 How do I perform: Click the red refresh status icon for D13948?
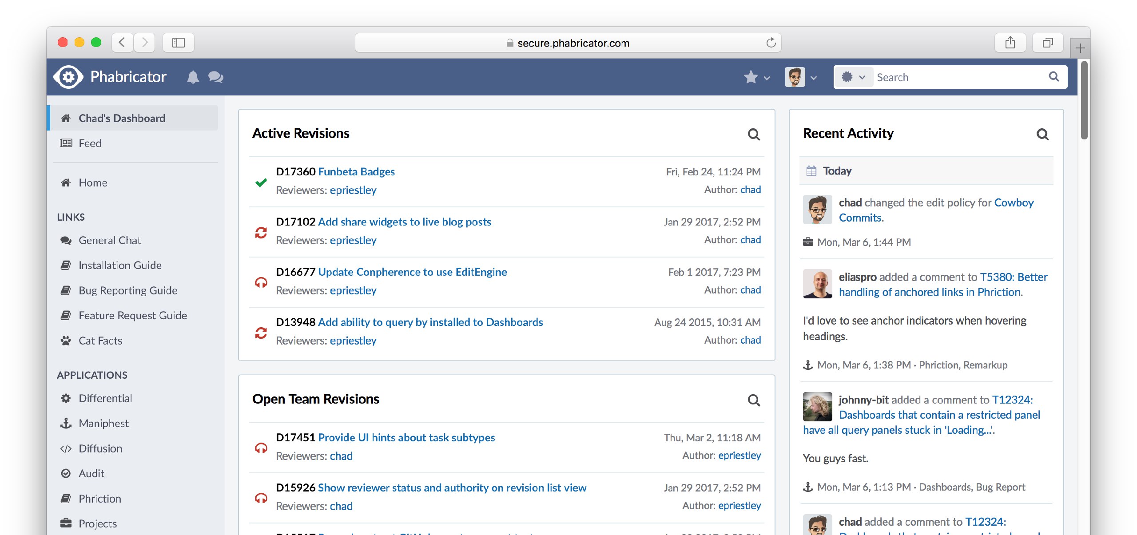click(x=261, y=333)
